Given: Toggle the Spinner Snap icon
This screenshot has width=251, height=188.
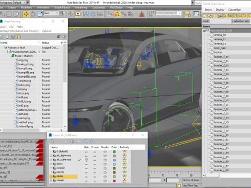Looking at the screenshot, I should (131, 14).
